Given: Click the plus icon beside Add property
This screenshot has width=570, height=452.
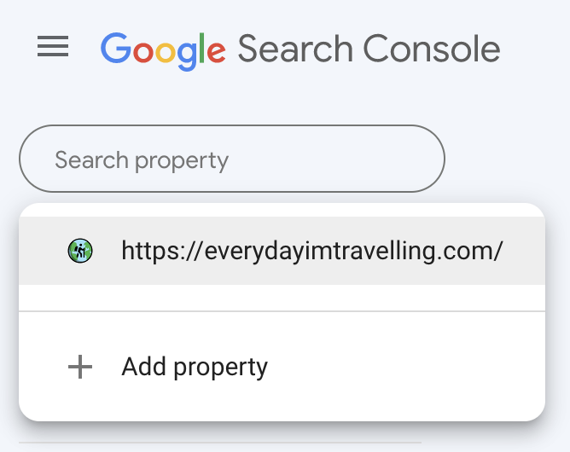Looking at the screenshot, I should click(80, 367).
